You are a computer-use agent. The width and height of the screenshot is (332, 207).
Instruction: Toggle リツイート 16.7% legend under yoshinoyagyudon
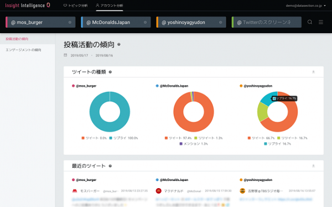pyautogui.click(x=292, y=138)
